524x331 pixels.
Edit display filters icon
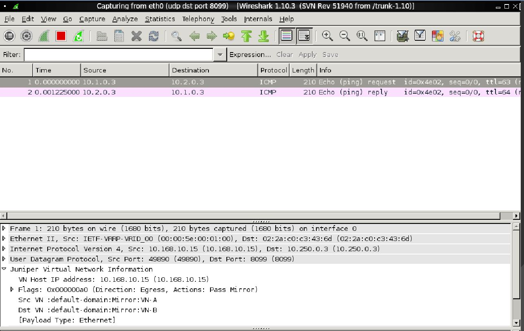pyautogui.click(x=420, y=36)
